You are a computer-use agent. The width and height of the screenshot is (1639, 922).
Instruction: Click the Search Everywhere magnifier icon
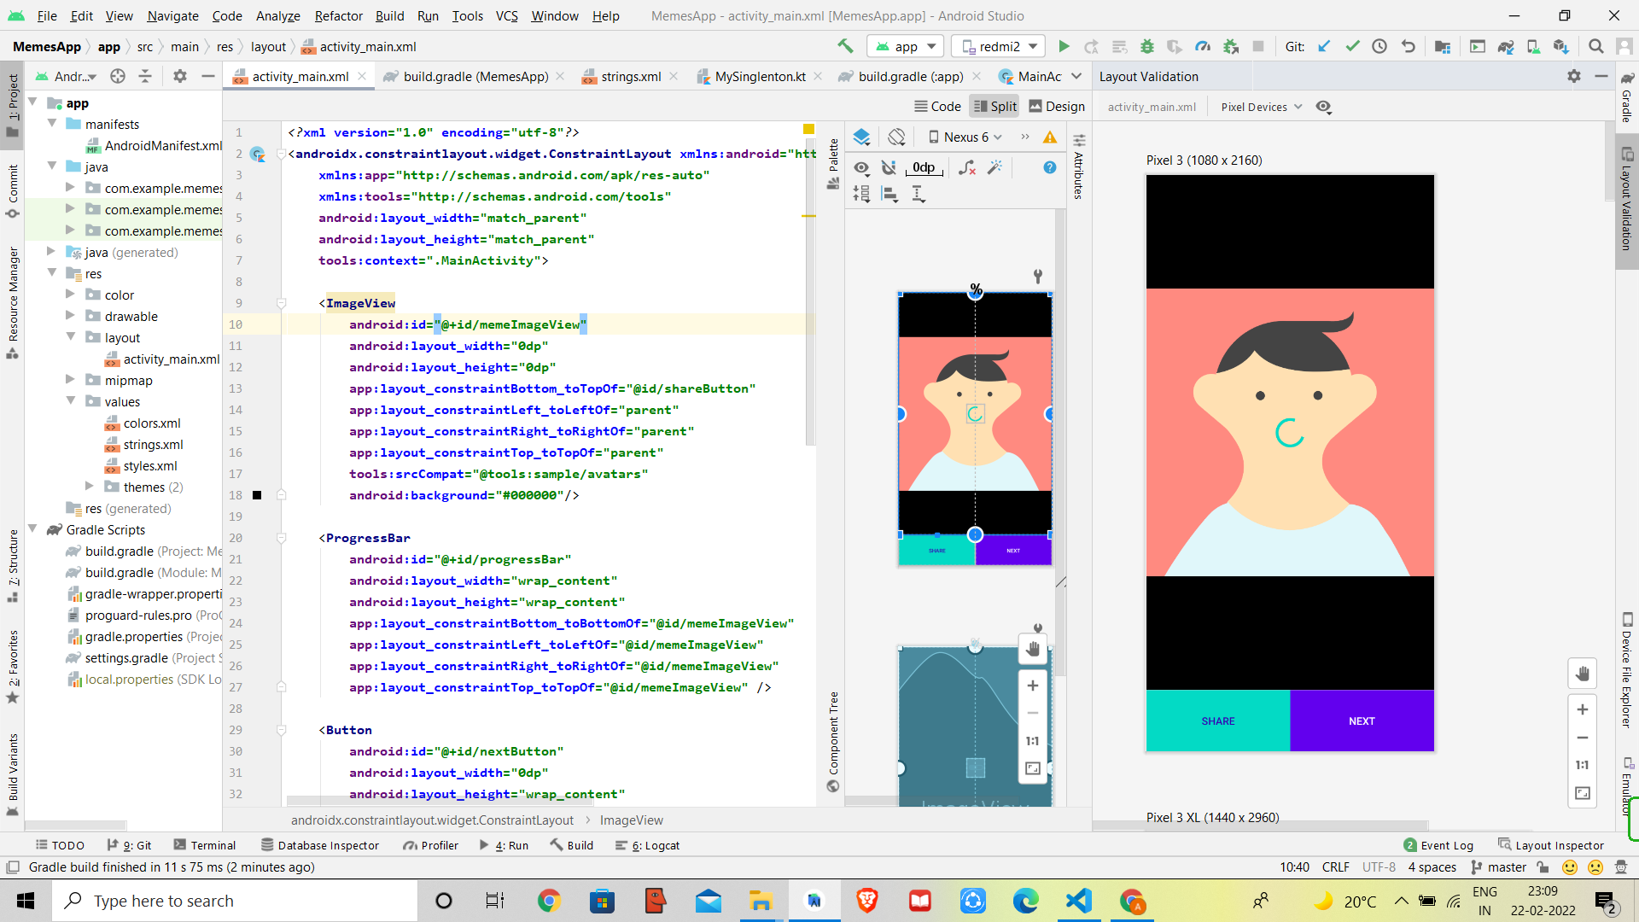[1595, 46]
